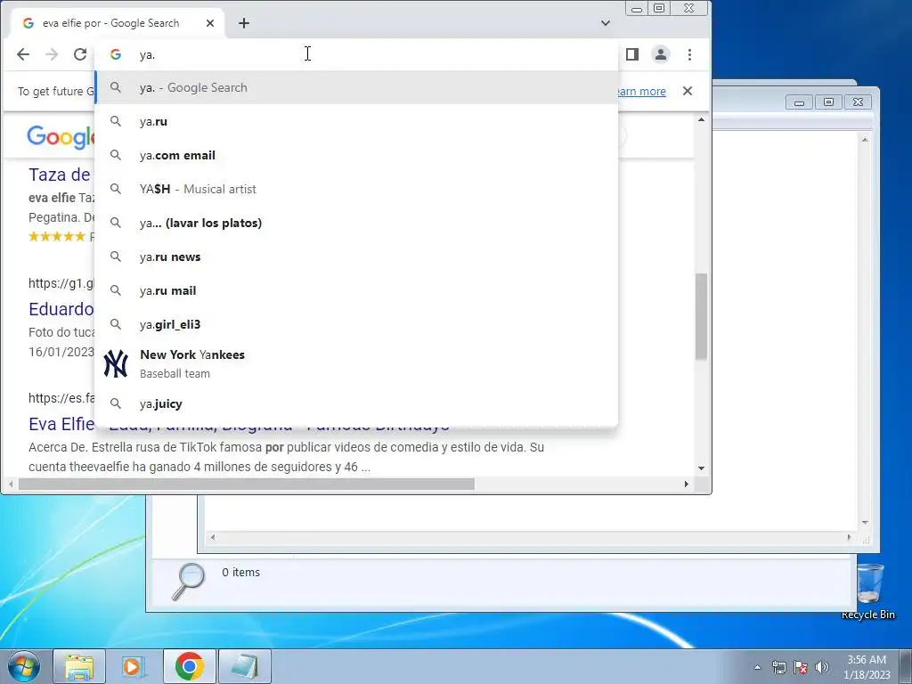Image resolution: width=912 pixels, height=684 pixels.
Task: Click in the address bar text 'ya.'
Action: (x=147, y=54)
